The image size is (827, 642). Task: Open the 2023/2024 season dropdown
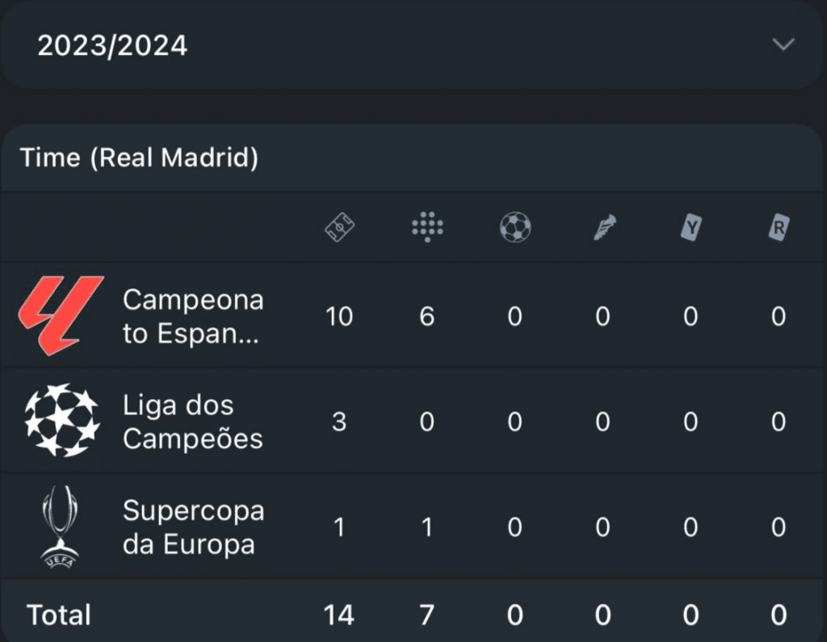point(113,45)
